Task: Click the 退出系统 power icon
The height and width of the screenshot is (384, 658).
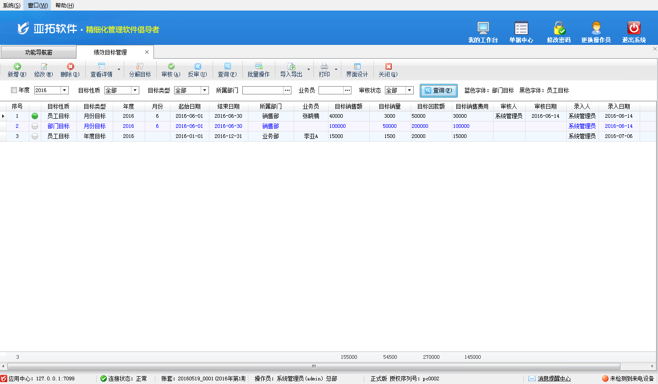Action: 634,28
